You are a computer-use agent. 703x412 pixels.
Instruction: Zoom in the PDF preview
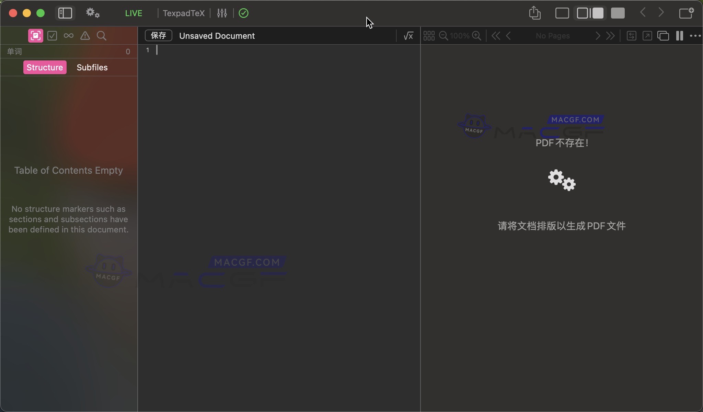[477, 36]
